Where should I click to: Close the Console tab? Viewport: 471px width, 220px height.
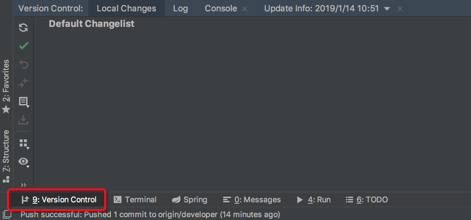(x=244, y=8)
